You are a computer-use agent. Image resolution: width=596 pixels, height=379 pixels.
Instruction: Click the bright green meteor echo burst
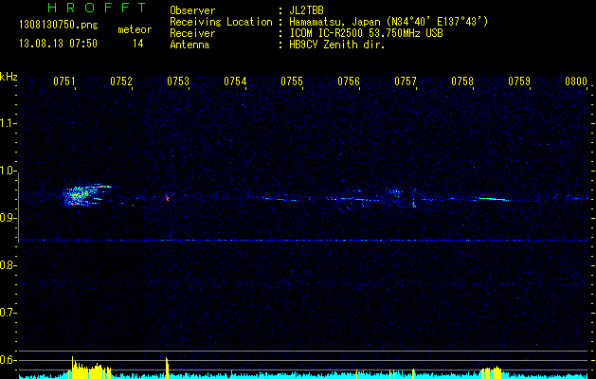pyautogui.click(x=76, y=195)
